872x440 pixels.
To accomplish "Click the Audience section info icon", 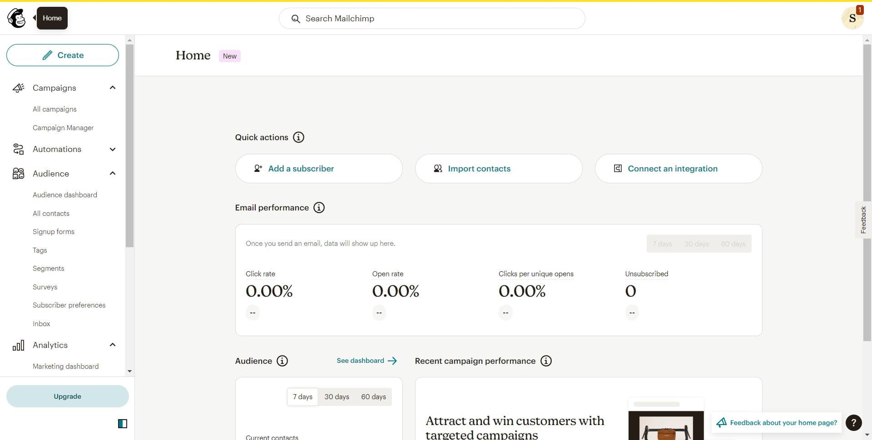I will pyautogui.click(x=282, y=361).
